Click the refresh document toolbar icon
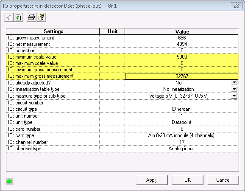Screen dimensions: 245x191 [18, 17]
